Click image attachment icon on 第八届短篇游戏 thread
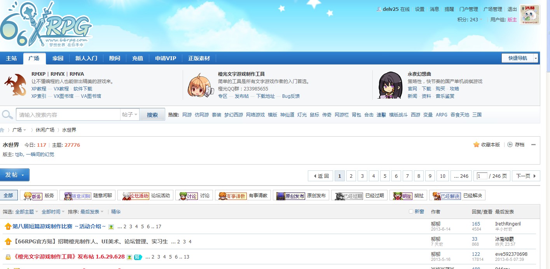 pyautogui.click(x=111, y=227)
